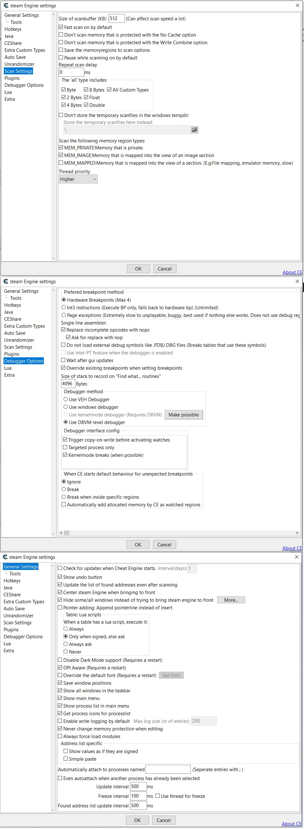Click the folder browse icon for temporary scanfiles
Screen dimensions: 304x829
(x=195, y=130)
